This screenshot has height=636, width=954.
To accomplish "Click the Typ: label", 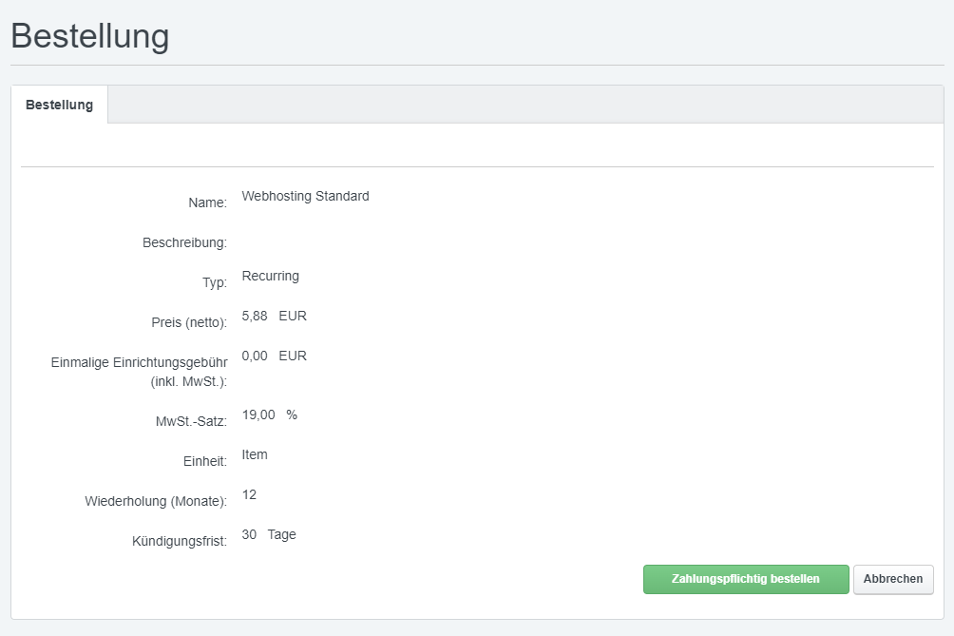I will tap(215, 282).
